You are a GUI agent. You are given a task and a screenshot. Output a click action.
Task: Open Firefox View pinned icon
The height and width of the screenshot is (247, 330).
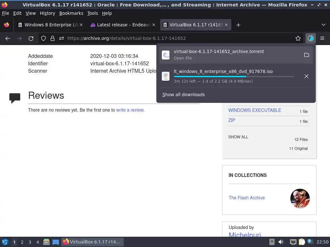point(6,25)
